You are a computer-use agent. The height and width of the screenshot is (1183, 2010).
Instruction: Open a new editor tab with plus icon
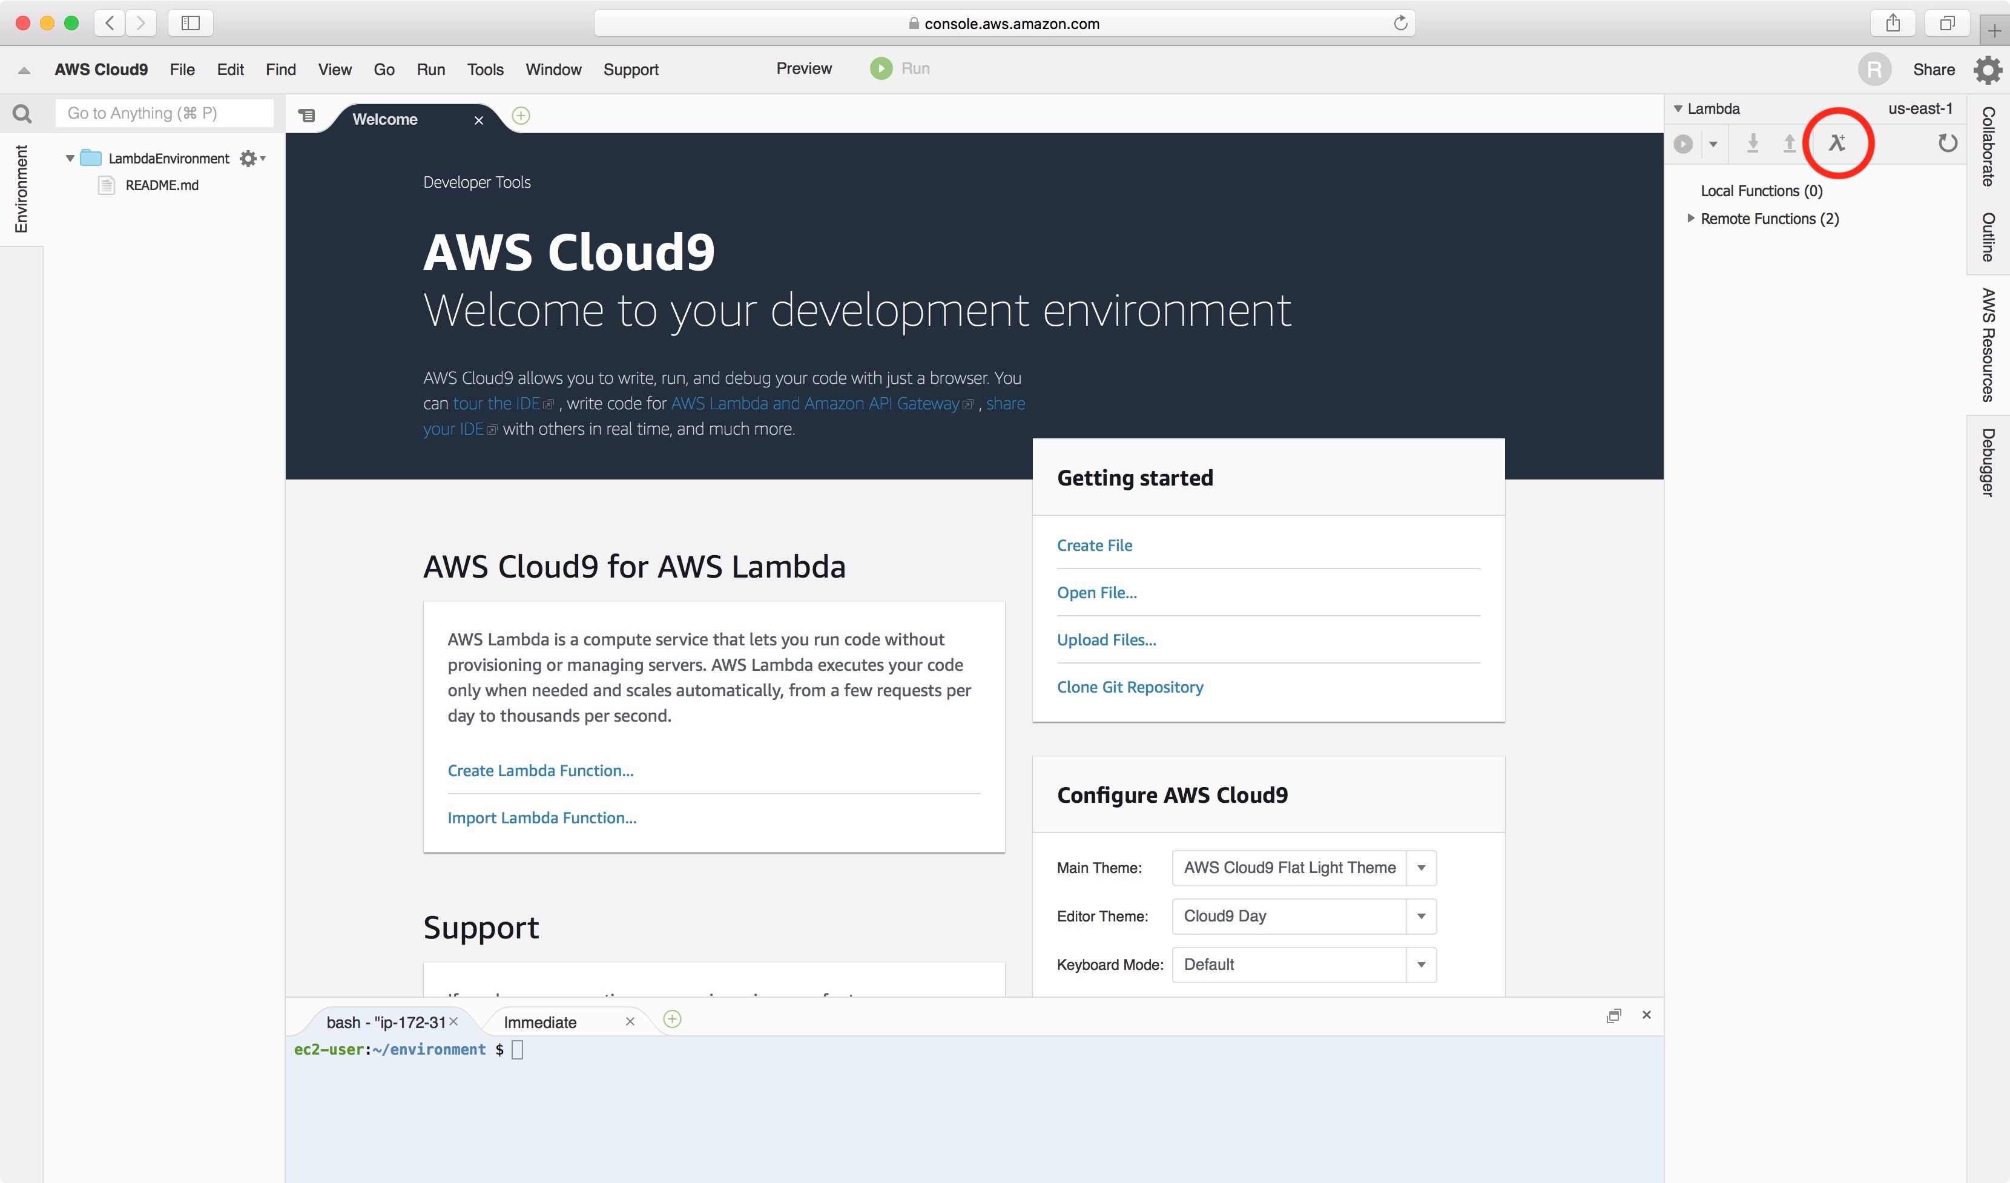(521, 116)
